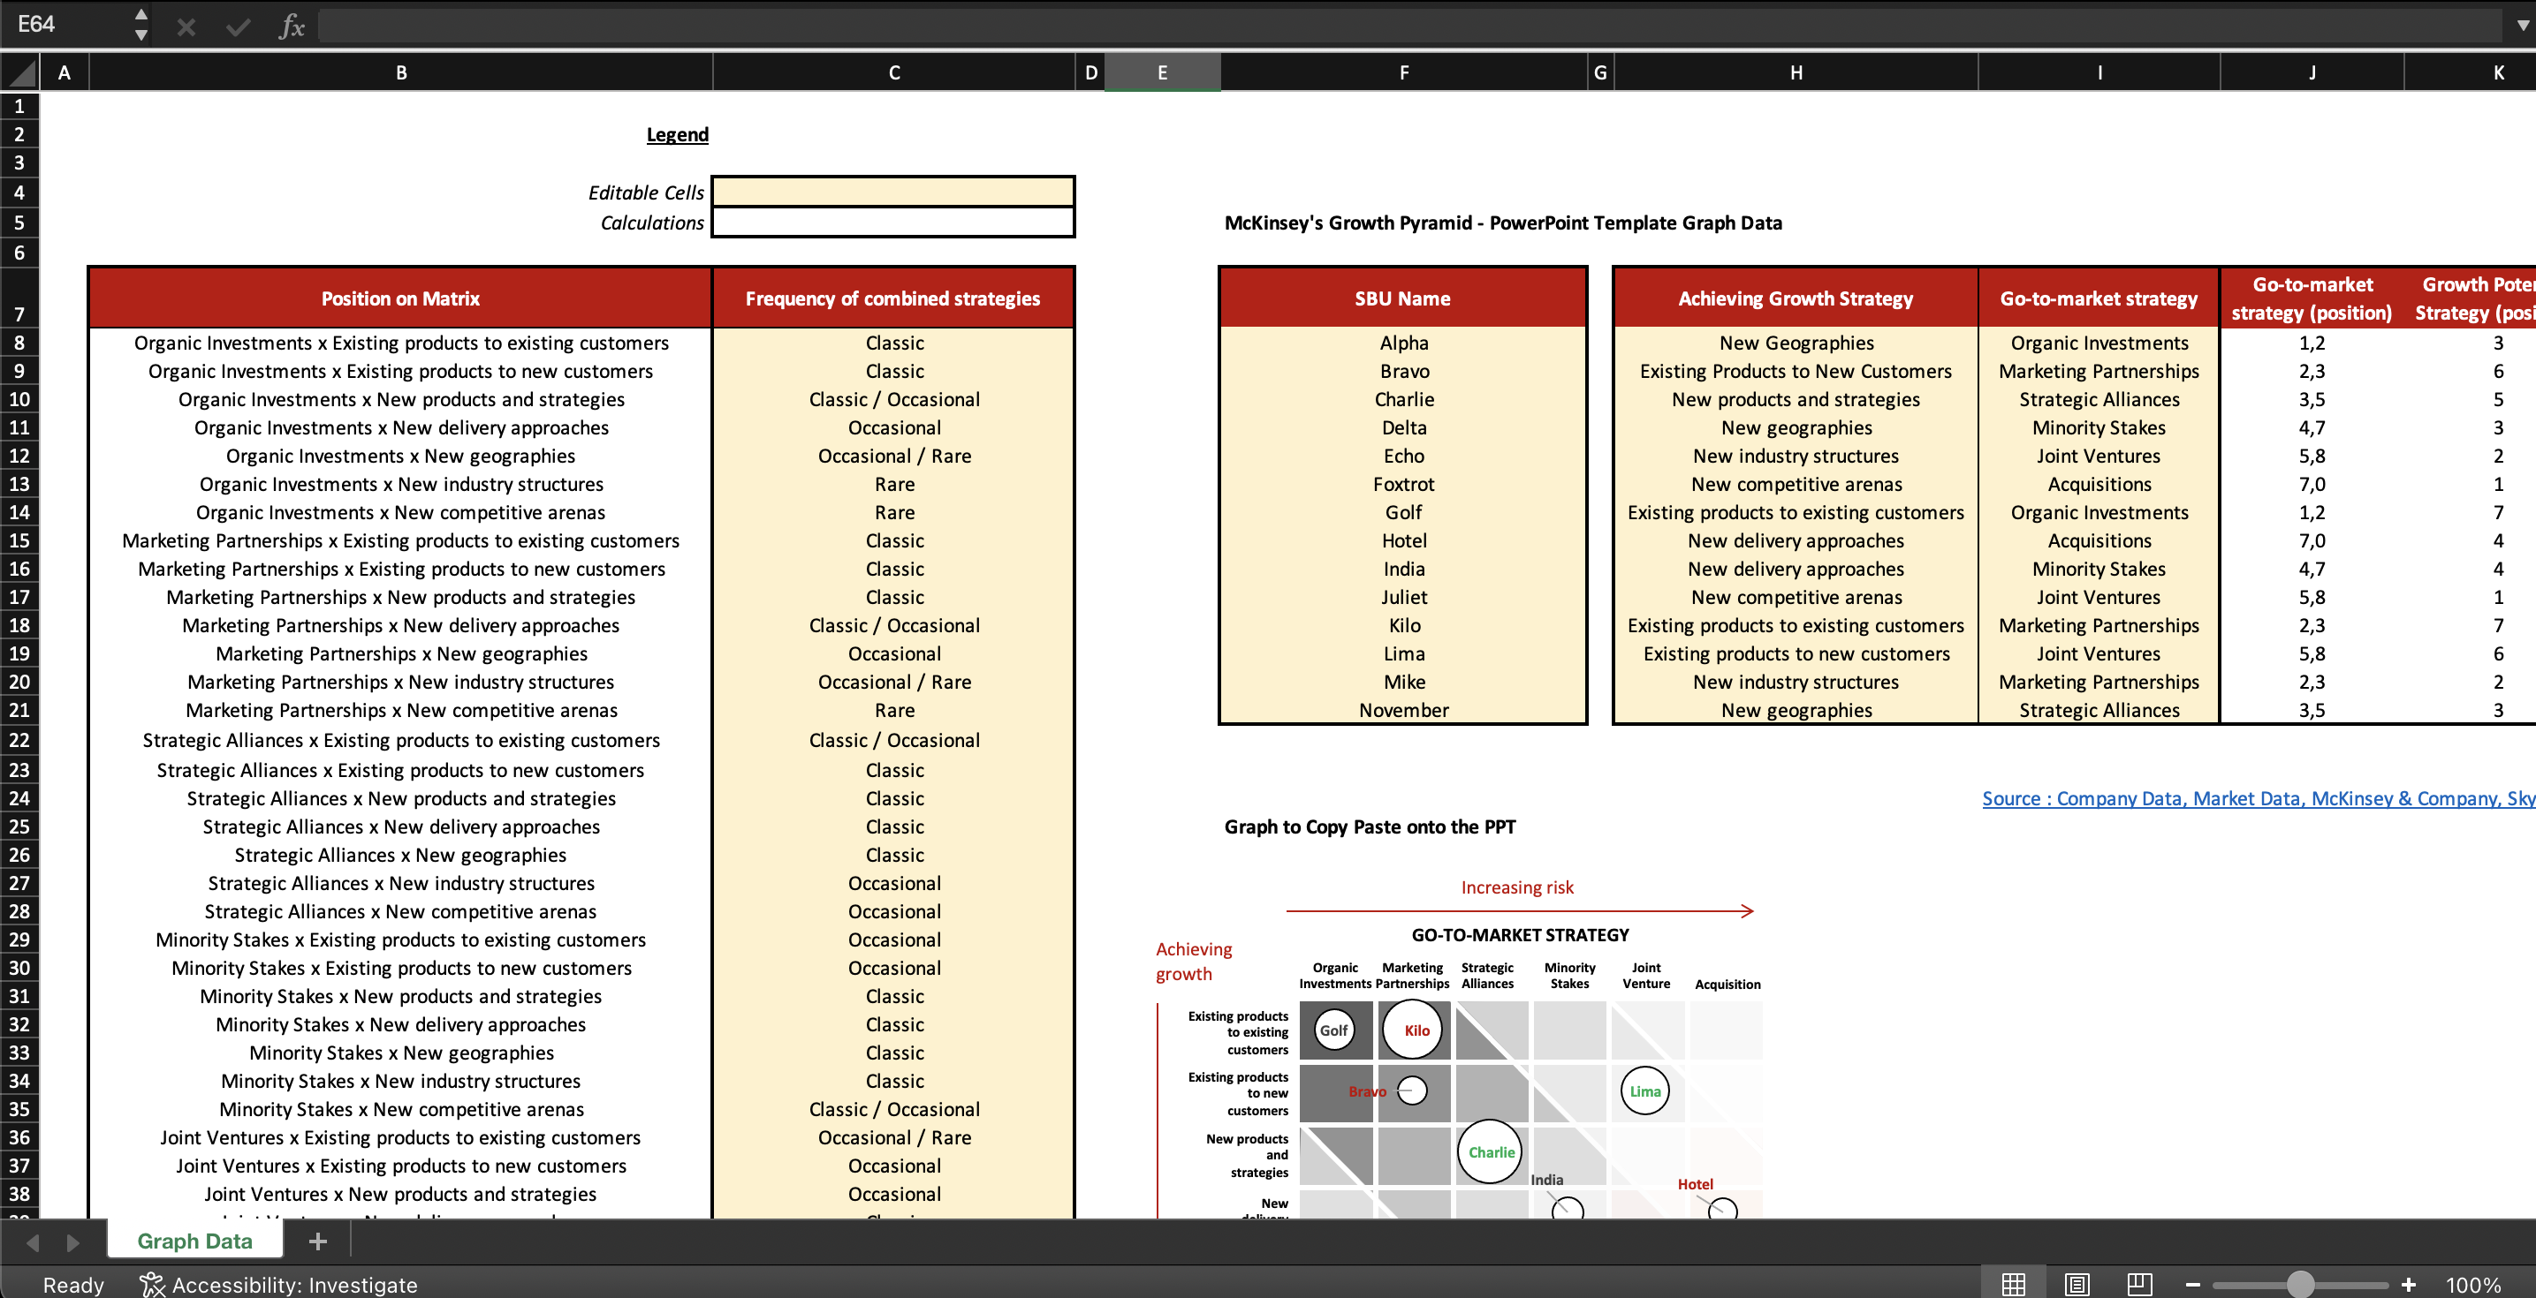The image size is (2536, 1298).
Task: Click Minority Stakes x New competitive arenas
Action: coord(400,1109)
